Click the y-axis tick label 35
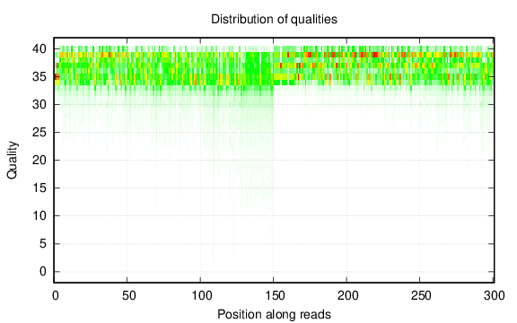Viewport: 517px width, 323px height. pos(39,77)
